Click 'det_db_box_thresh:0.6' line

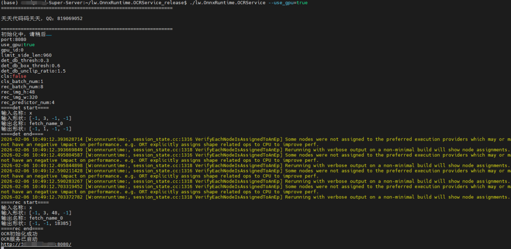coord(31,66)
